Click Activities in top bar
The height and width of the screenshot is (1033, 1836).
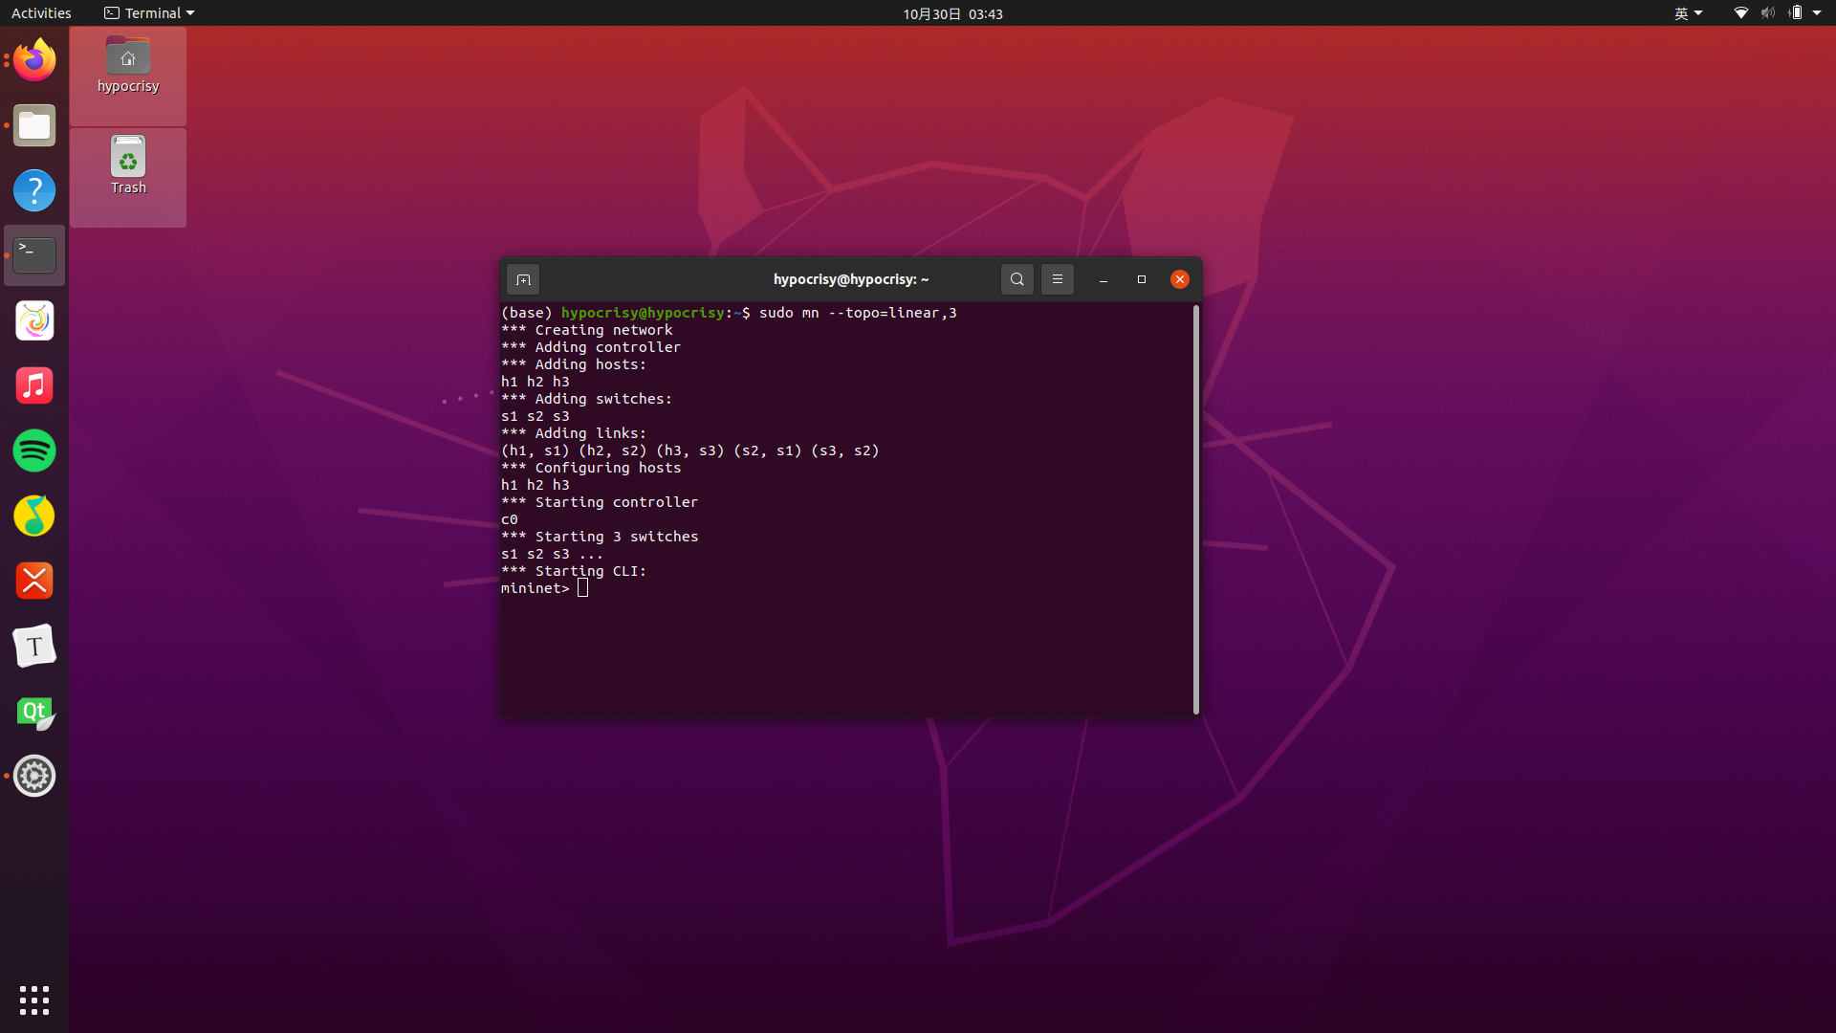pos(41,13)
